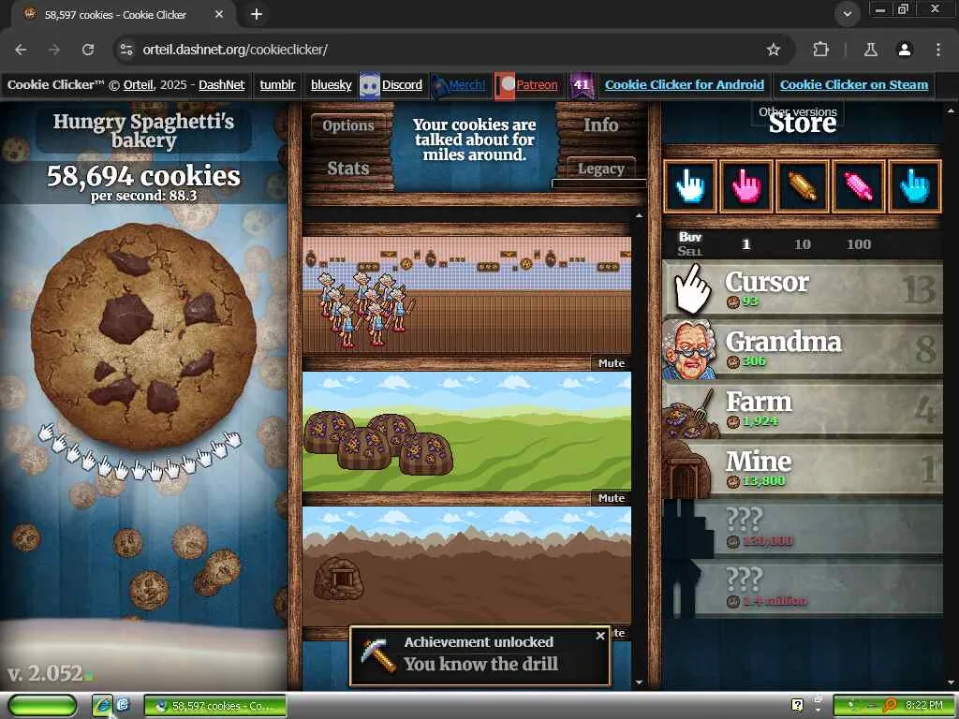Buy a Farm building
Screen dimensions: 959x719
[803, 408]
